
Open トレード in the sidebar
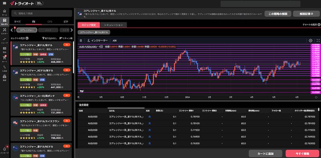(x=4, y=40)
